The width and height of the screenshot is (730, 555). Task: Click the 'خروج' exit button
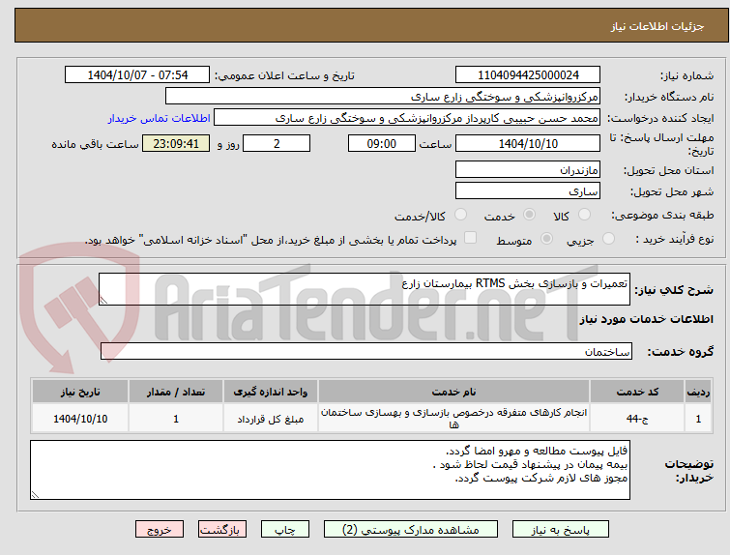click(160, 530)
